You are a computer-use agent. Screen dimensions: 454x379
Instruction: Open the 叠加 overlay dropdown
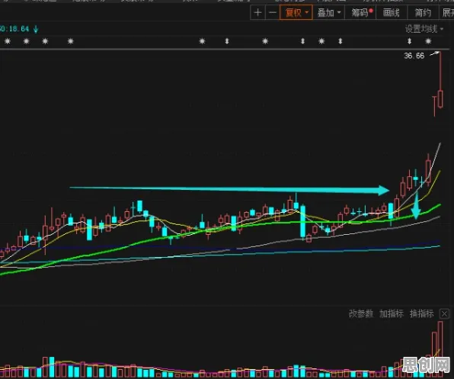coord(329,13)
